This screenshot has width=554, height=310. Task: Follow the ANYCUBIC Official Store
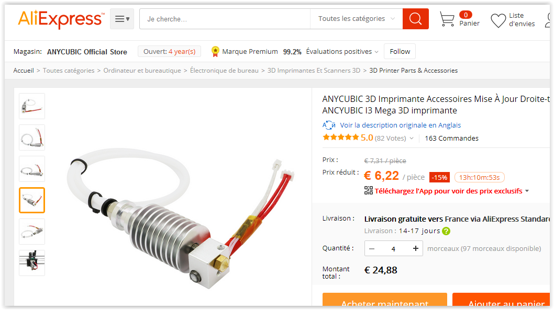(x=400, y=51)
